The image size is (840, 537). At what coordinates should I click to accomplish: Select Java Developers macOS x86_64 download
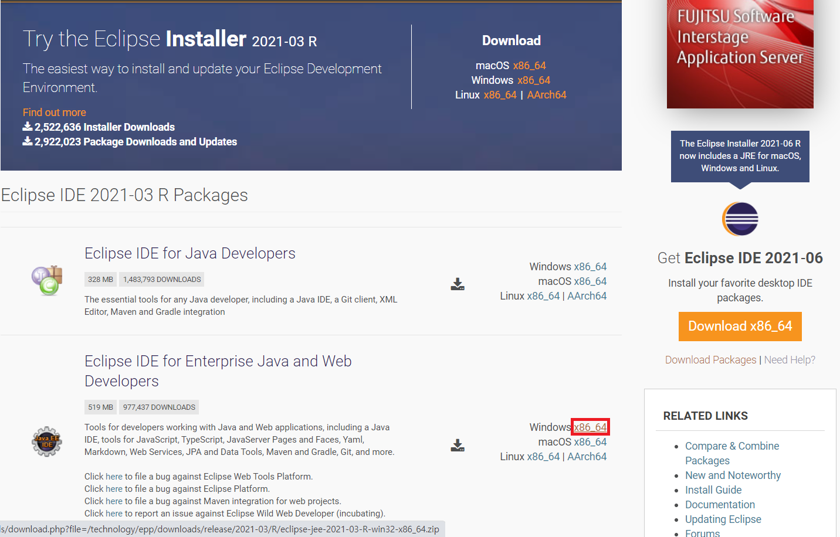pyautogui.click(x=590, y=281)
